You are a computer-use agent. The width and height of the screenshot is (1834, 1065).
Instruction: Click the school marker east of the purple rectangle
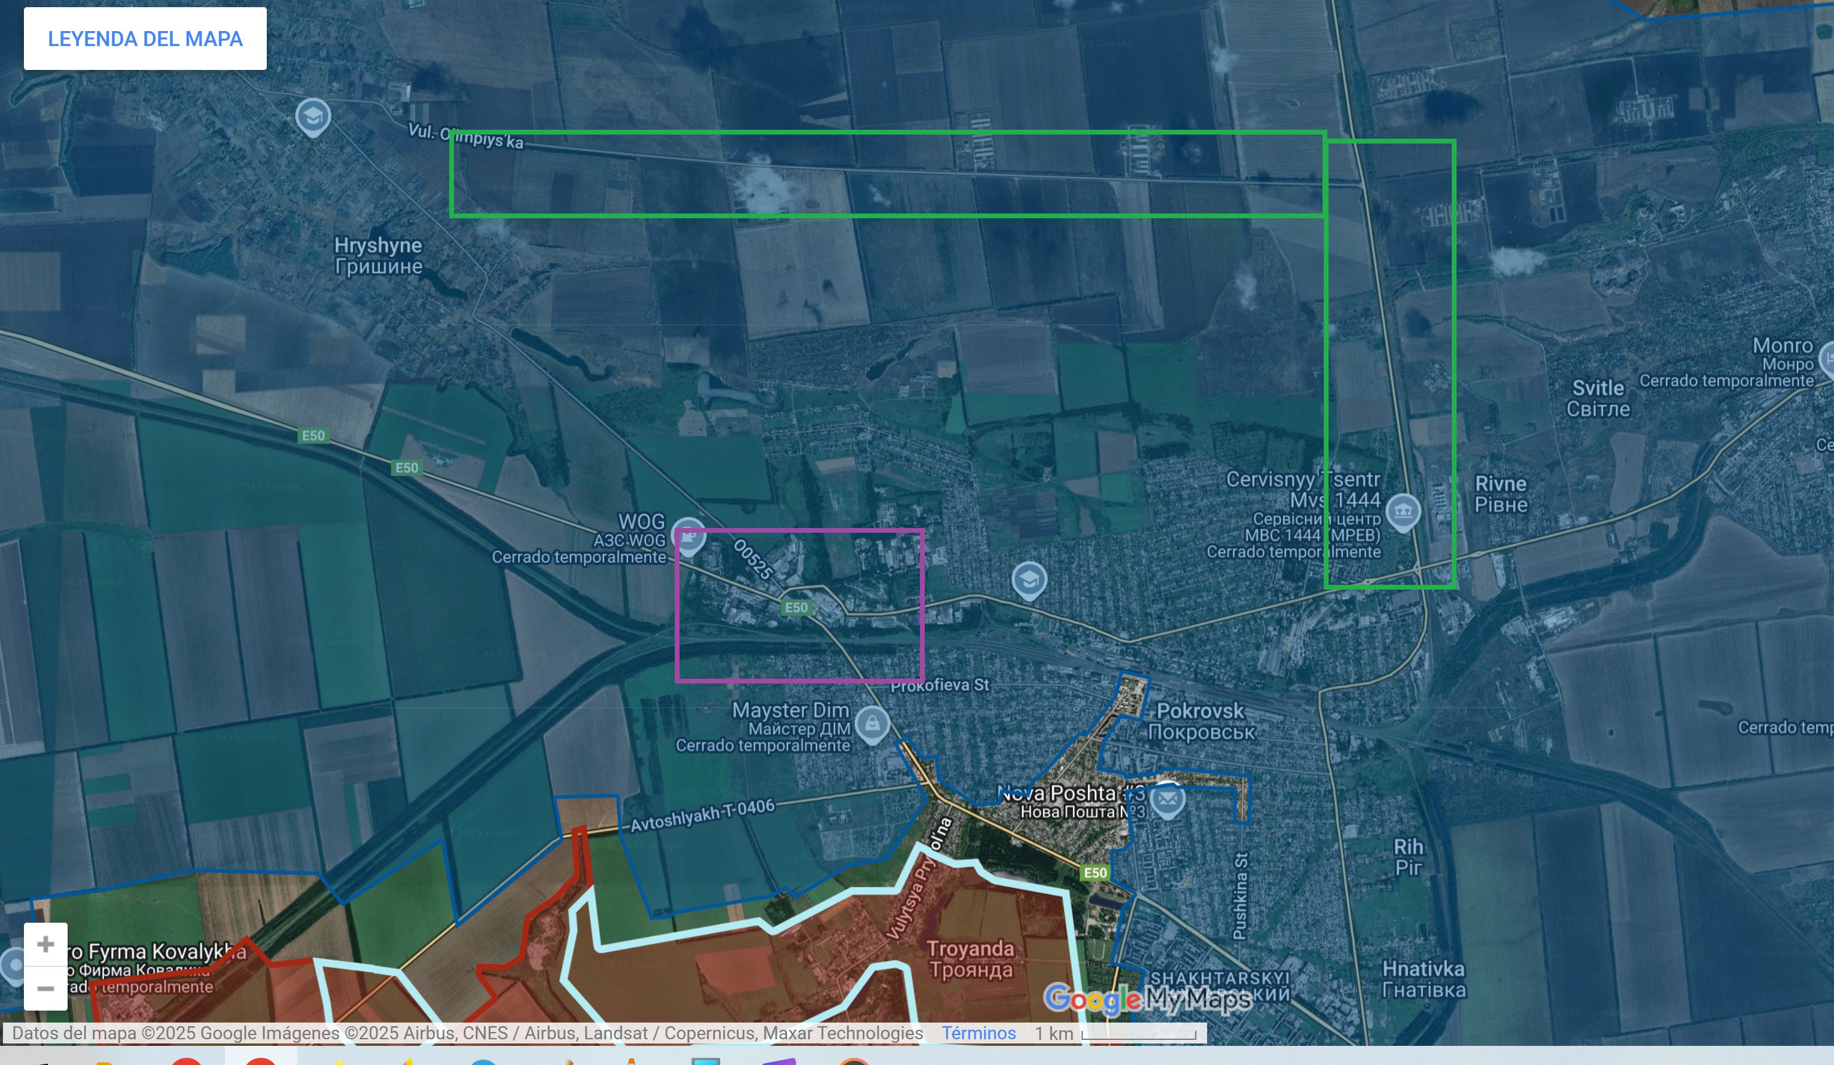tap(1029, 580)
